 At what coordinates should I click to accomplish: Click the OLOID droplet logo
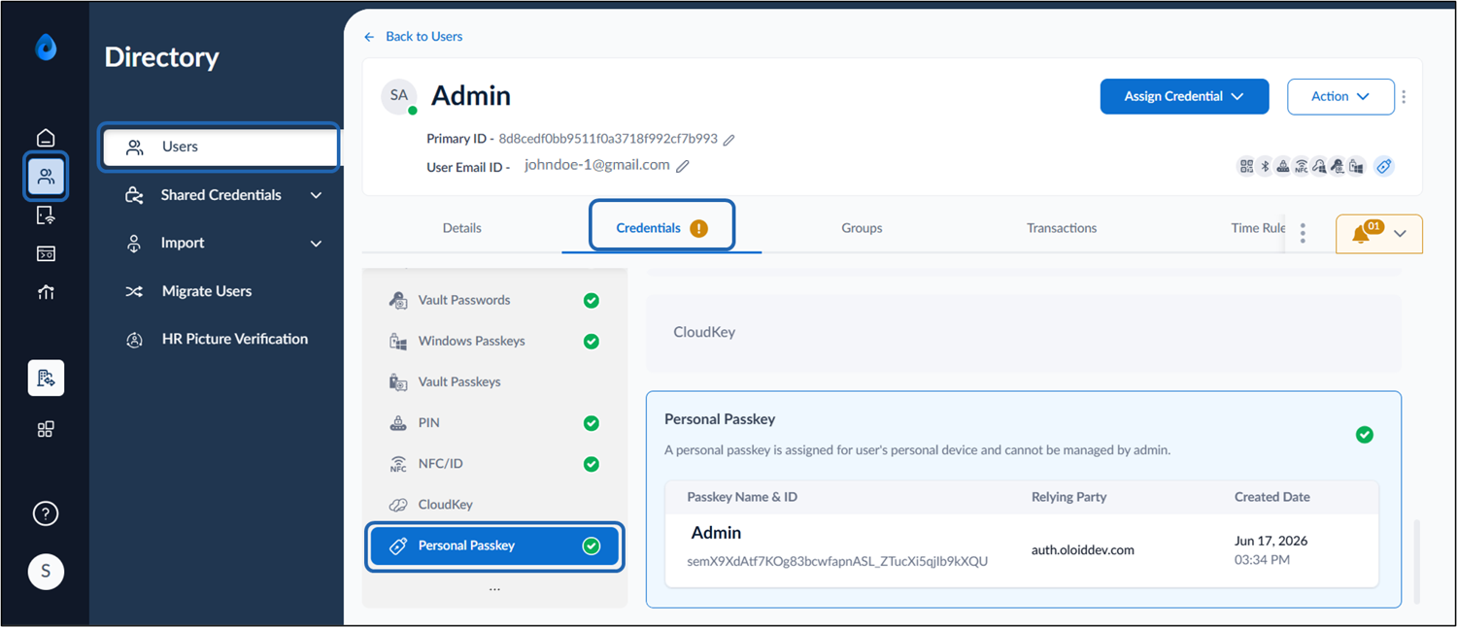pyautogui.click(x=46, y=48)
